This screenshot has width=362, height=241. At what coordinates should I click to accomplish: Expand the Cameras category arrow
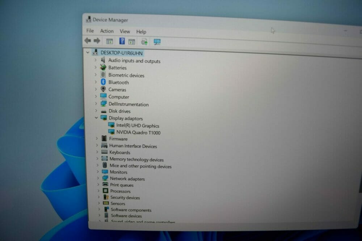(96, 89)
